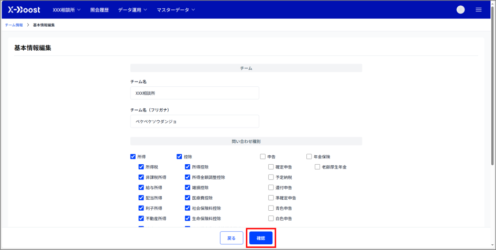Image resolution: width=496 pixels, height=250 pixels.
Task: Click the 戻る button
Action: point(232,238)
